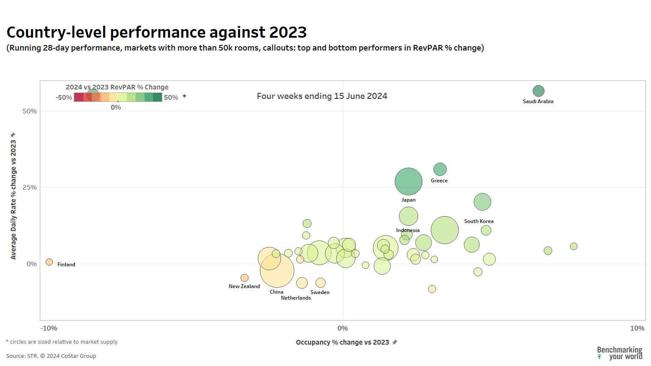Click the pin icon above Average Daily Rate title
Viewport: 651px width, 366px height.
point(13,135)
